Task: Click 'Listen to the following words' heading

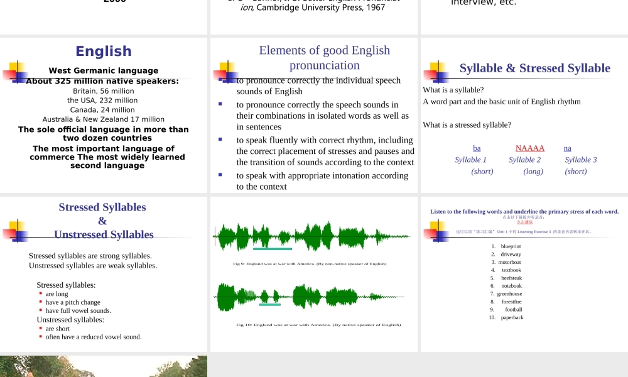Action: [524, 212]
